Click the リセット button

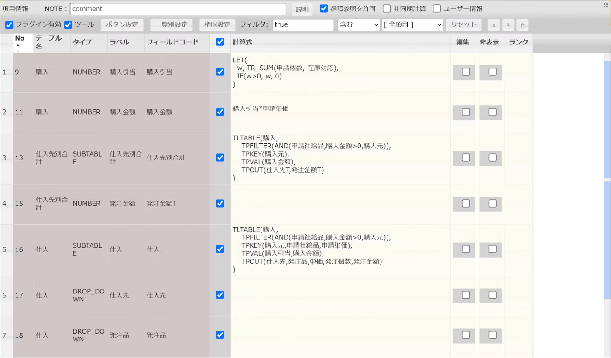coord(463,25)
